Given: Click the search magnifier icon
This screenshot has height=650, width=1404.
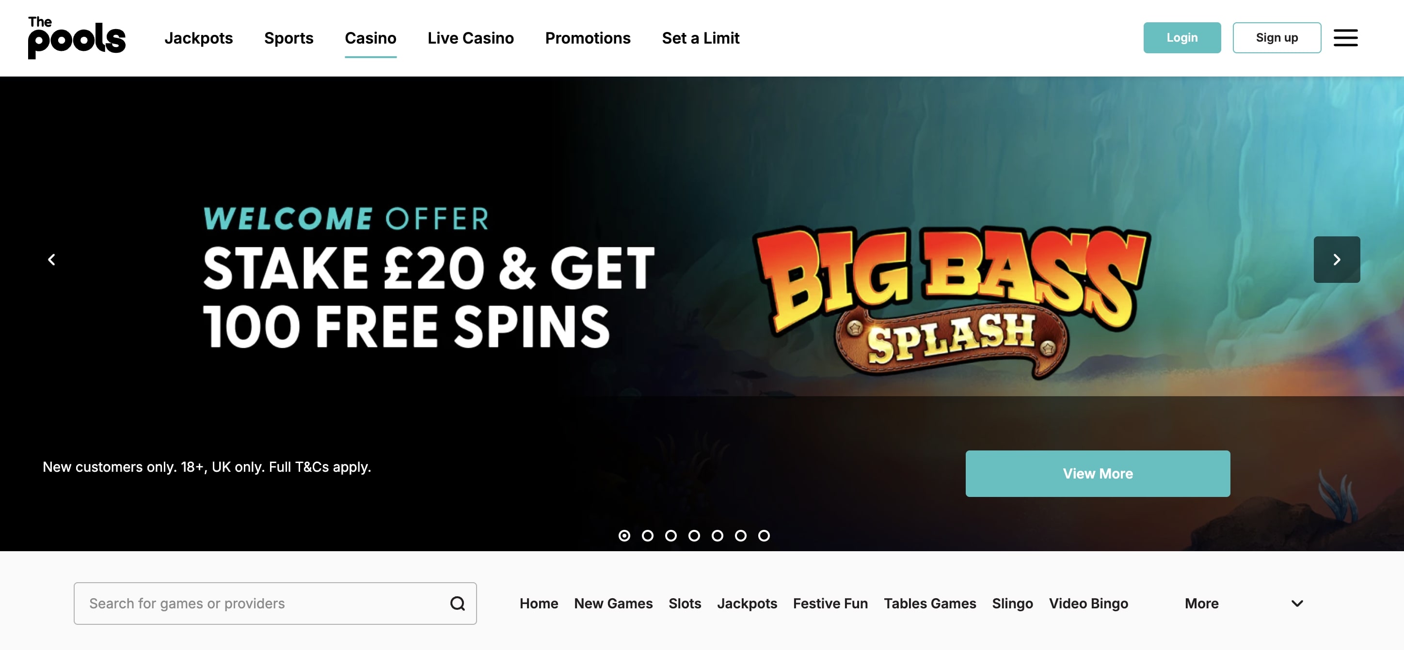Looking at the screenshot, I should click(x=457, y=603).
